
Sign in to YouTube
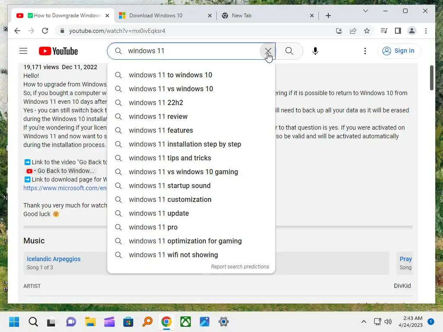click(x=398, y=51)
